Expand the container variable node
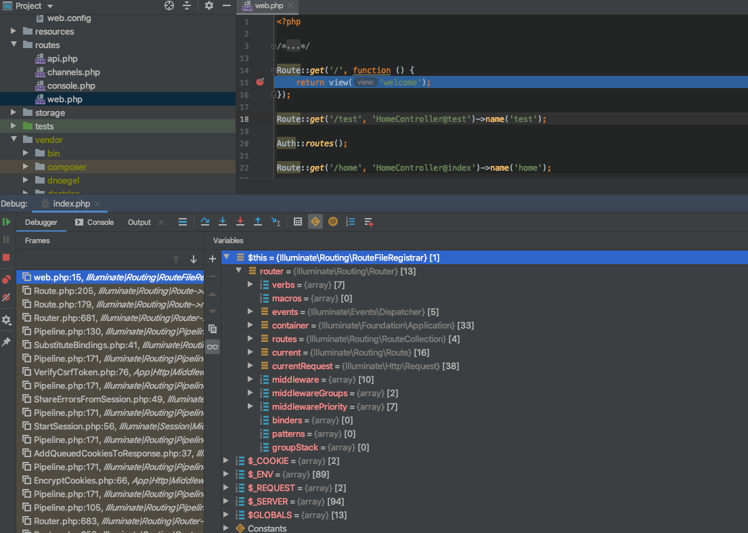The height and width of the screenshot is (533, 748). (x=250, y=325)
